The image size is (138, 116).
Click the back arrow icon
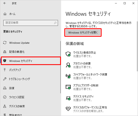(5, 3)
